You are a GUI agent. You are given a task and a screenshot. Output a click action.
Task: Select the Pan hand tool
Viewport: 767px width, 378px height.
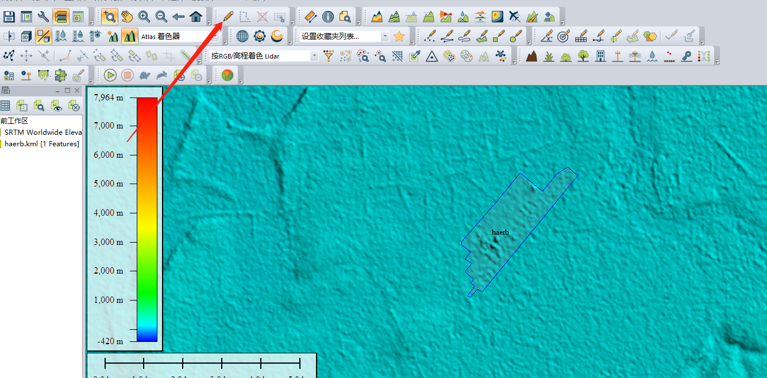[x=127, y=17]
